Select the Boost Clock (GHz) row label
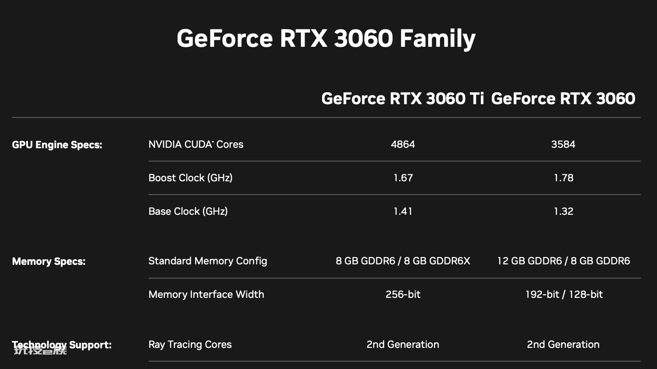 (x=190, y=178)
